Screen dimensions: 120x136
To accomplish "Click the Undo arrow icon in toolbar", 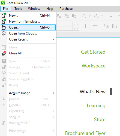I will (x=84, y=16).
